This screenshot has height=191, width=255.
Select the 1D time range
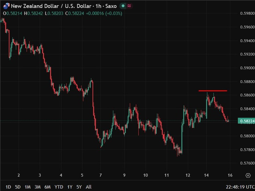[x=8, y=187]
